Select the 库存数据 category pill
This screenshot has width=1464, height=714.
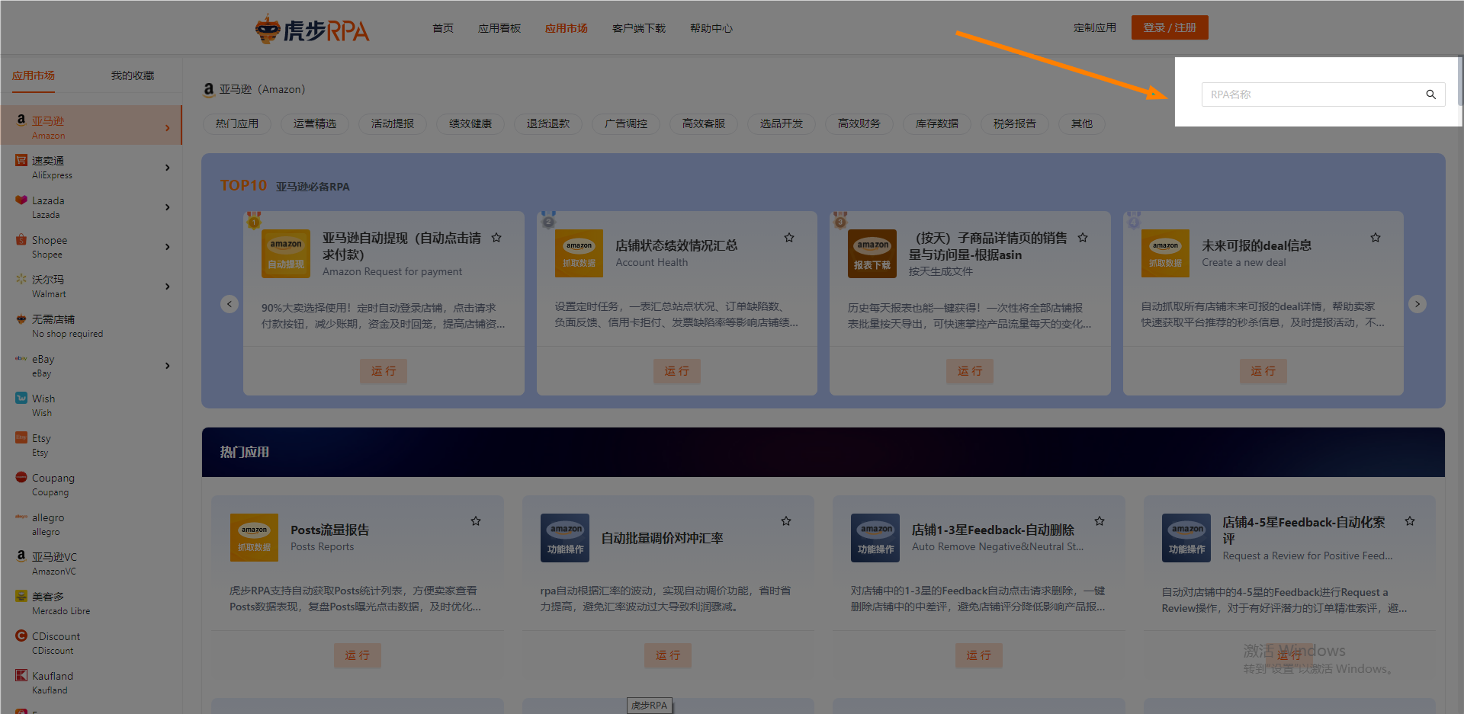tap(937, 123)
